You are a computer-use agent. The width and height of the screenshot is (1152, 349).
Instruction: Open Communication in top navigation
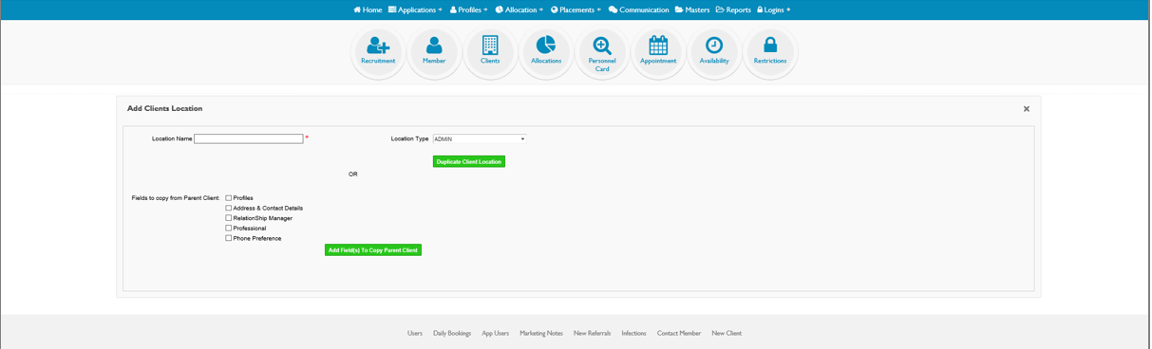pos(639,9)
